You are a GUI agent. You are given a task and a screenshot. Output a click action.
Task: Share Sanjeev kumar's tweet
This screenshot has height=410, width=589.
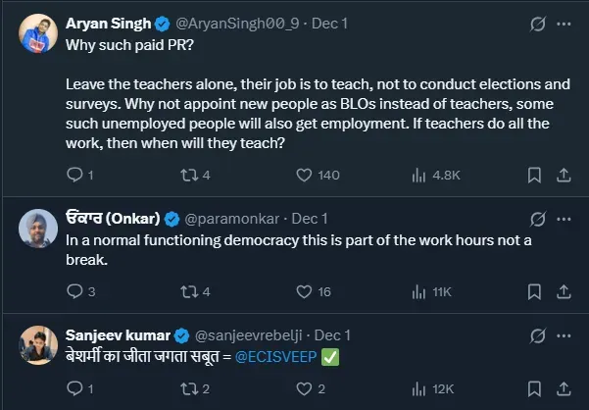(x=564, y=389)
